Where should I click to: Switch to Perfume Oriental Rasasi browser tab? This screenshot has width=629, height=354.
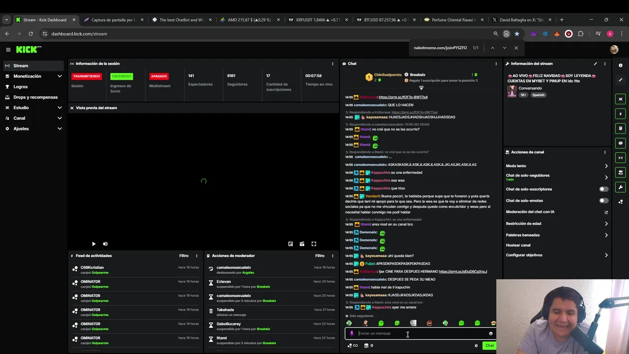pyautogui.click(x=454, y=20)
